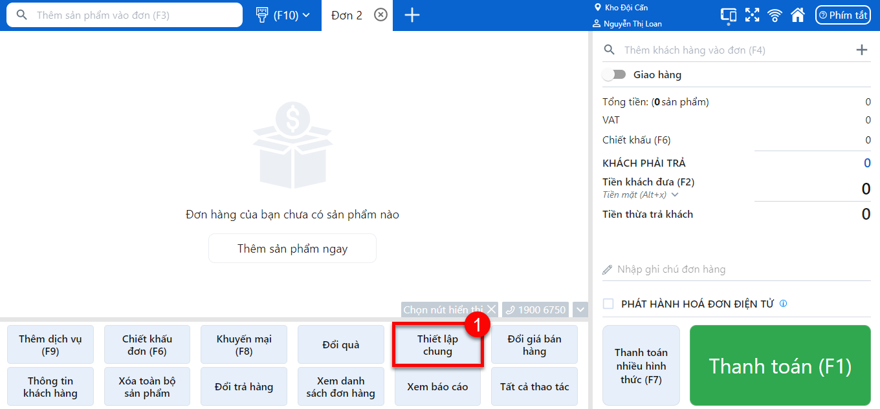Click plus icon to add new customer
880x409 pixels.
pos(861,50)
